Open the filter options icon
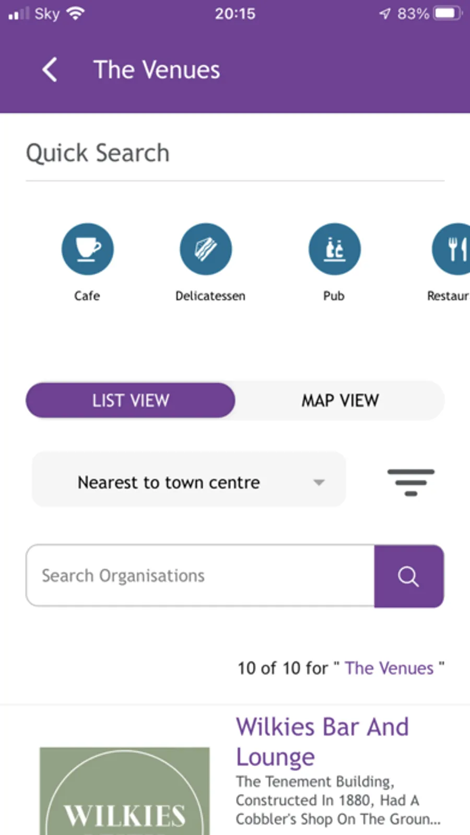Screen dimensions: 470x835 [x=410, y=482]
